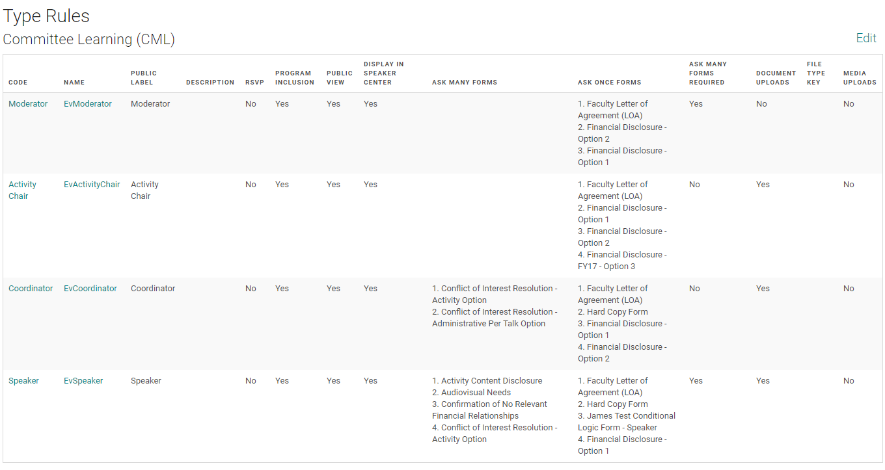
Task: Click the Name column header
Action: coord(74,83)
